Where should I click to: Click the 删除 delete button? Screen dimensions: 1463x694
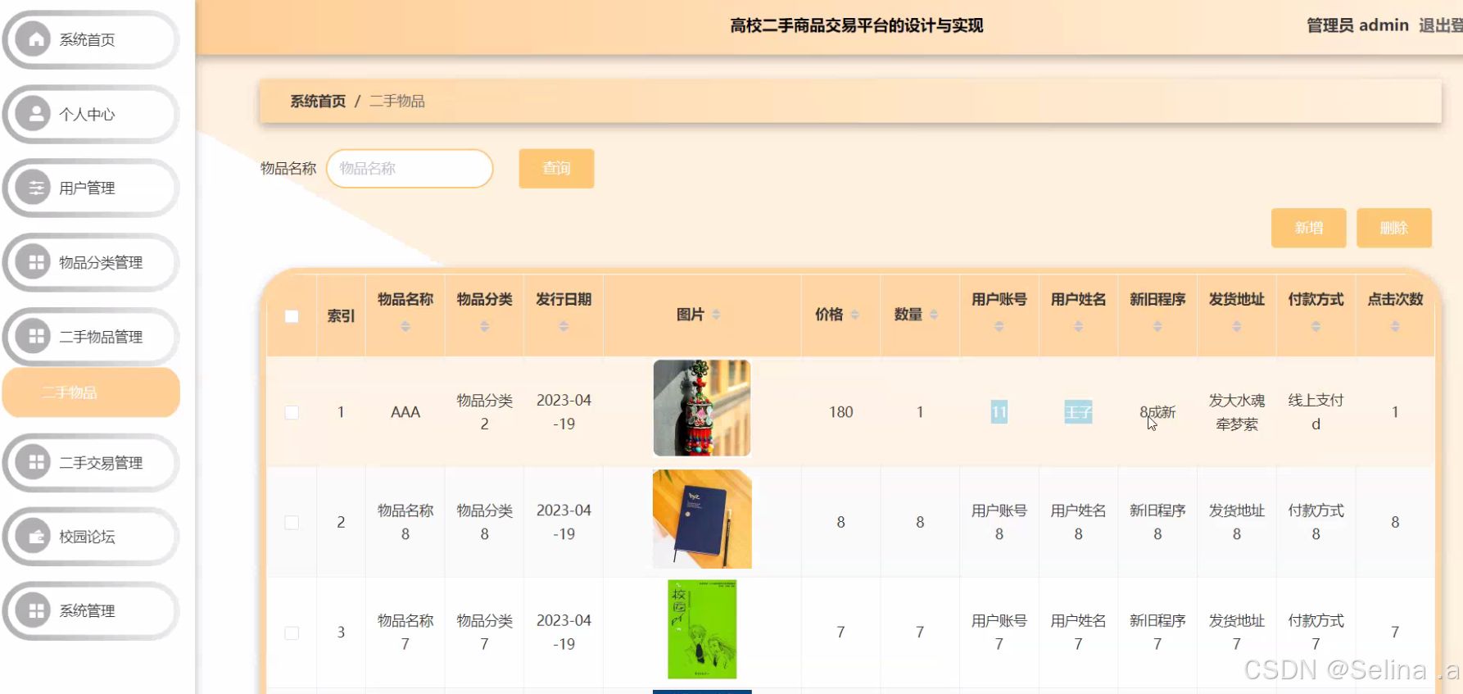click(x=1393, y=228)
